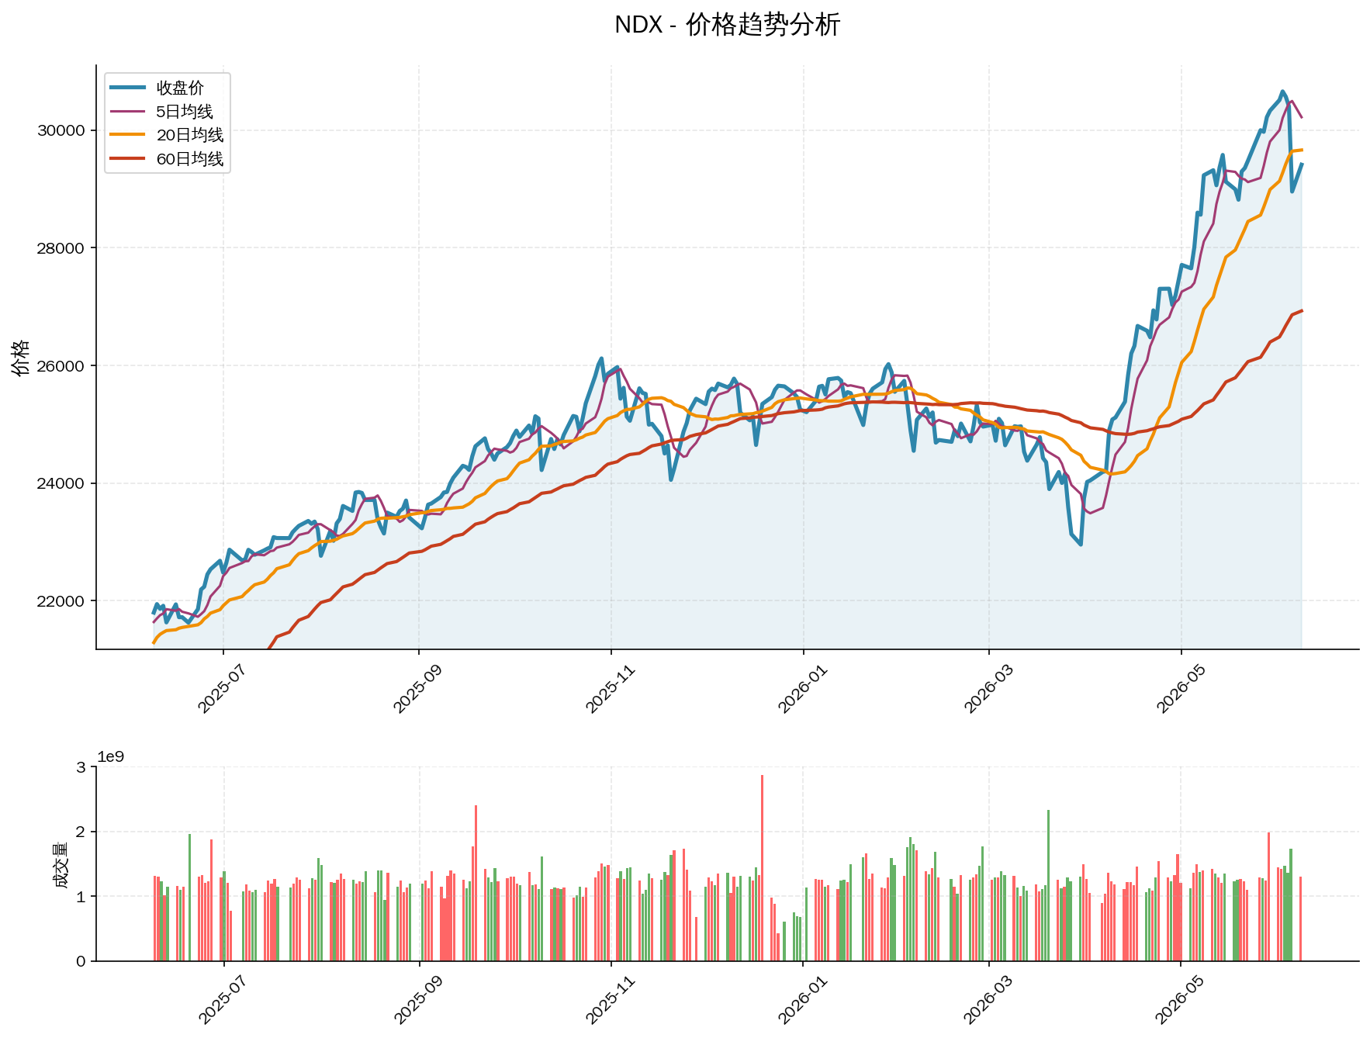Click 2025-11 date under the volume chart
This screenshot has height=1038, width=1370.
pos(610,1001)
